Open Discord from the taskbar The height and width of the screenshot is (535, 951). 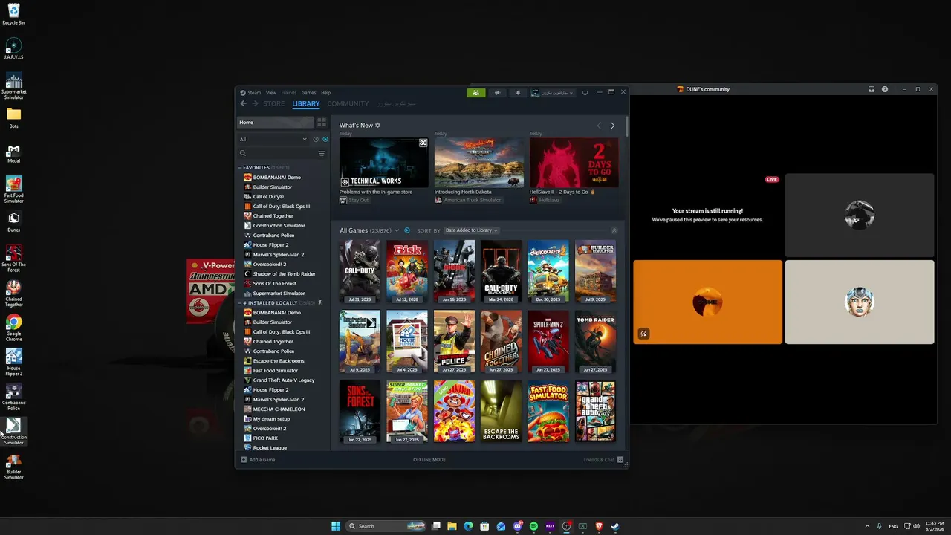coord(518,526)
